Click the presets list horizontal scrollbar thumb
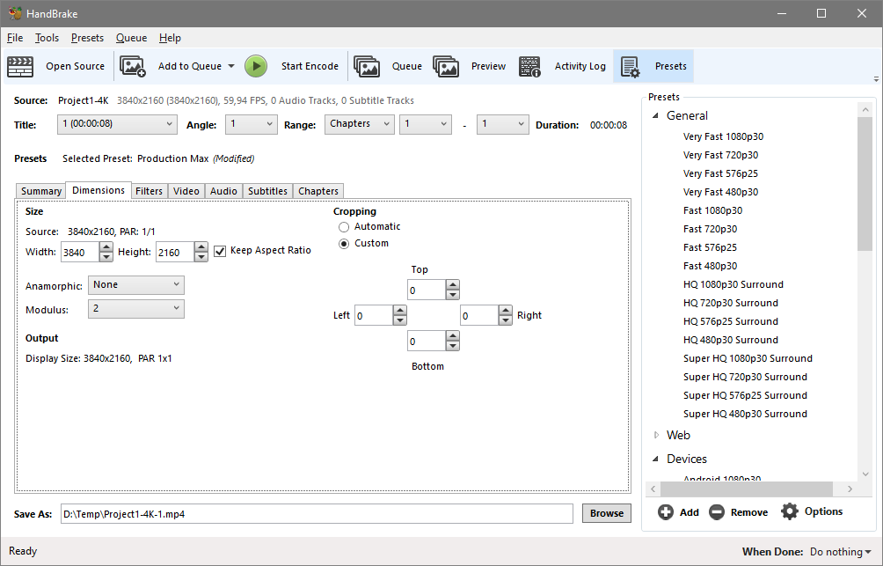Screen dimensions: 883x566 pyautogui.click(x=747, y=489)
